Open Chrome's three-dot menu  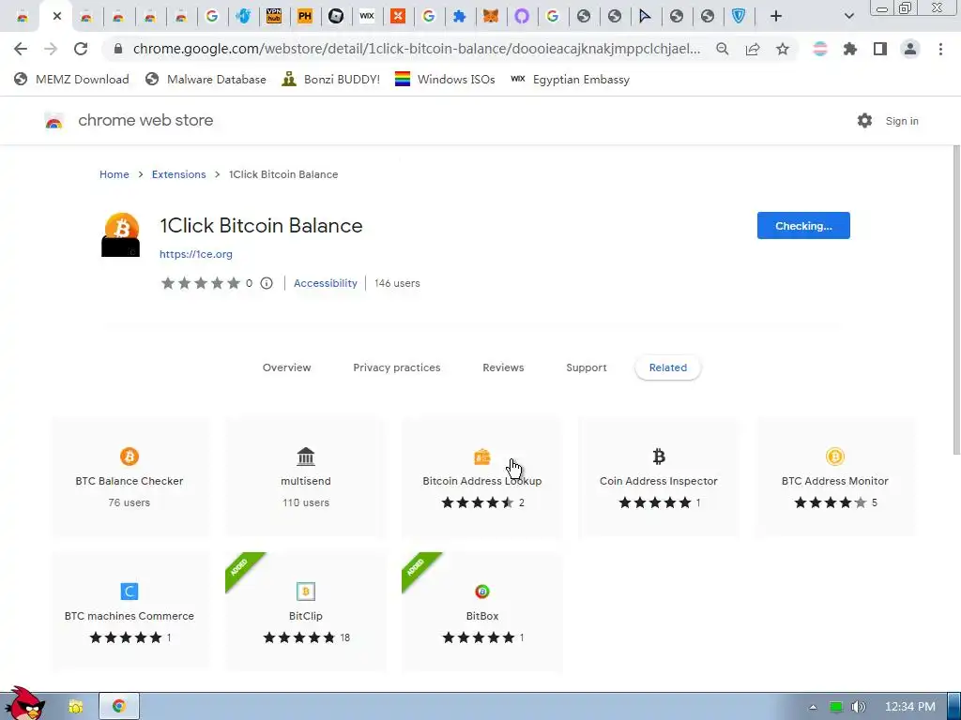tap(940, 49)
